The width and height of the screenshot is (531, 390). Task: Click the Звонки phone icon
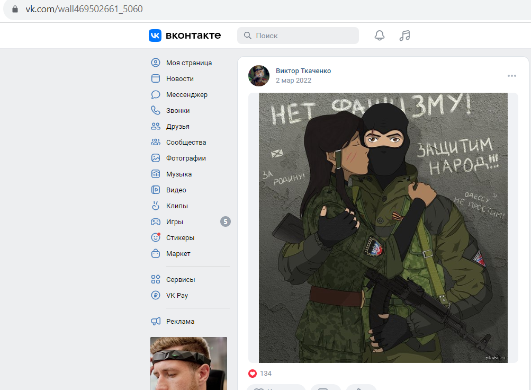tap(156, 110)
